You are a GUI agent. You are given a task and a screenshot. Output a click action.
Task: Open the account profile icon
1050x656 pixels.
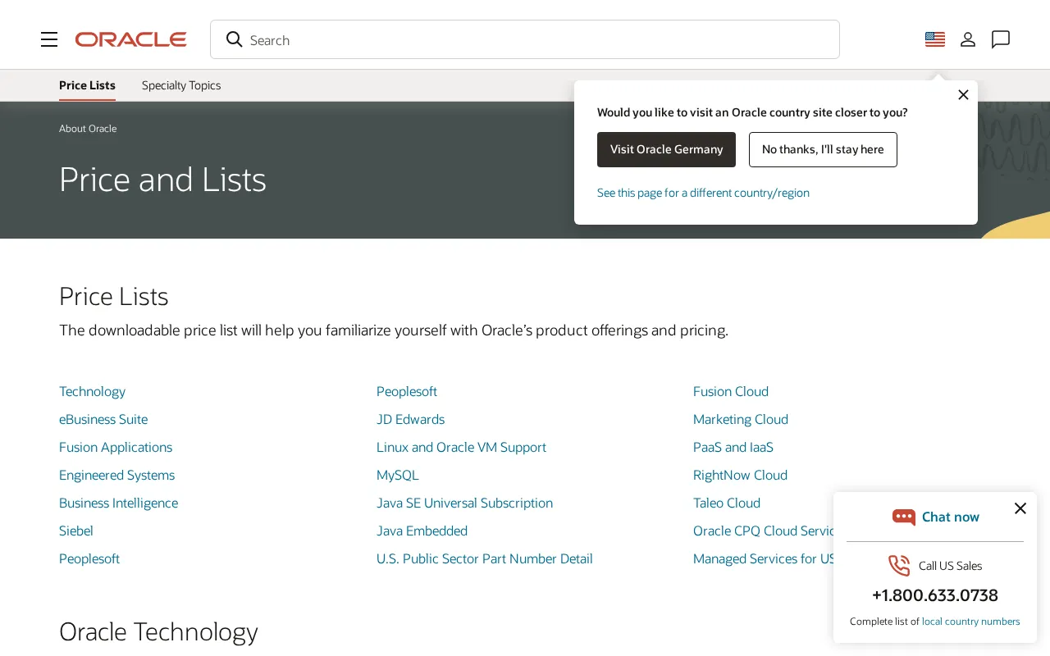968,39
